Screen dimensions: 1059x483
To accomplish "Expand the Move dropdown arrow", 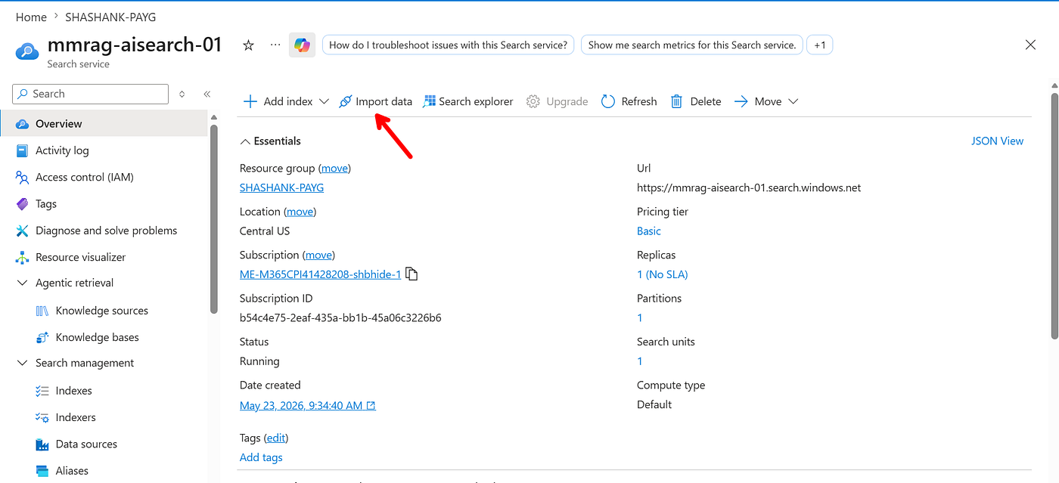I will click(793, 101).
